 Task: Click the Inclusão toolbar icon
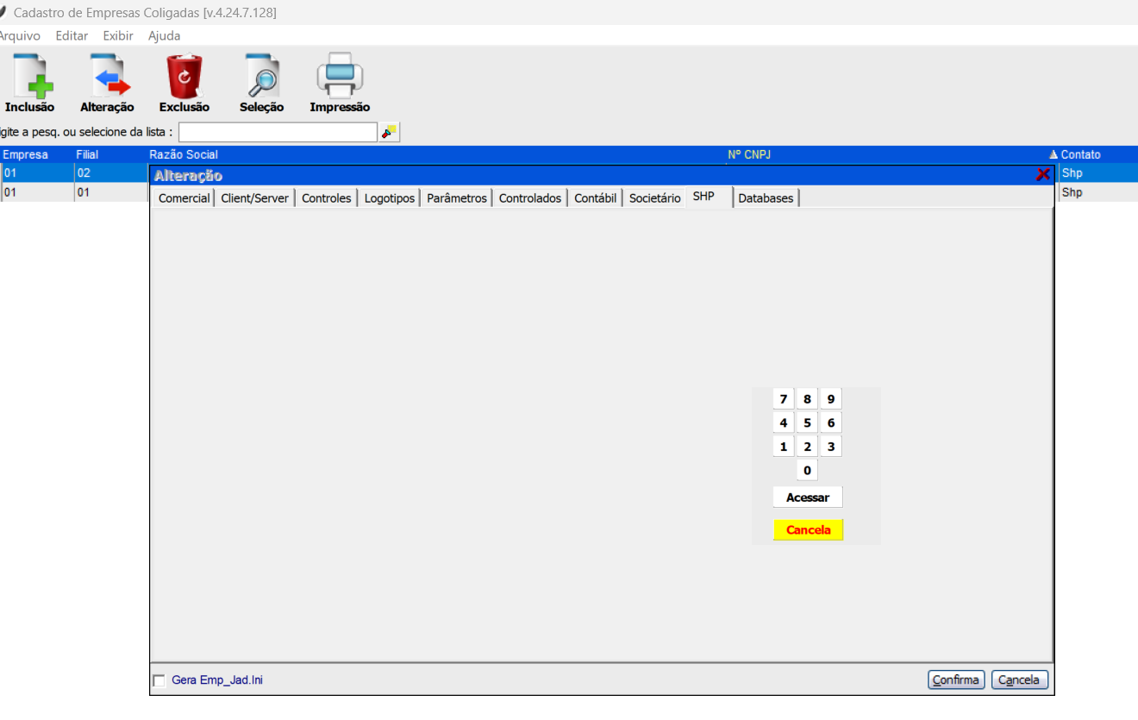click(x=29, y=78)
